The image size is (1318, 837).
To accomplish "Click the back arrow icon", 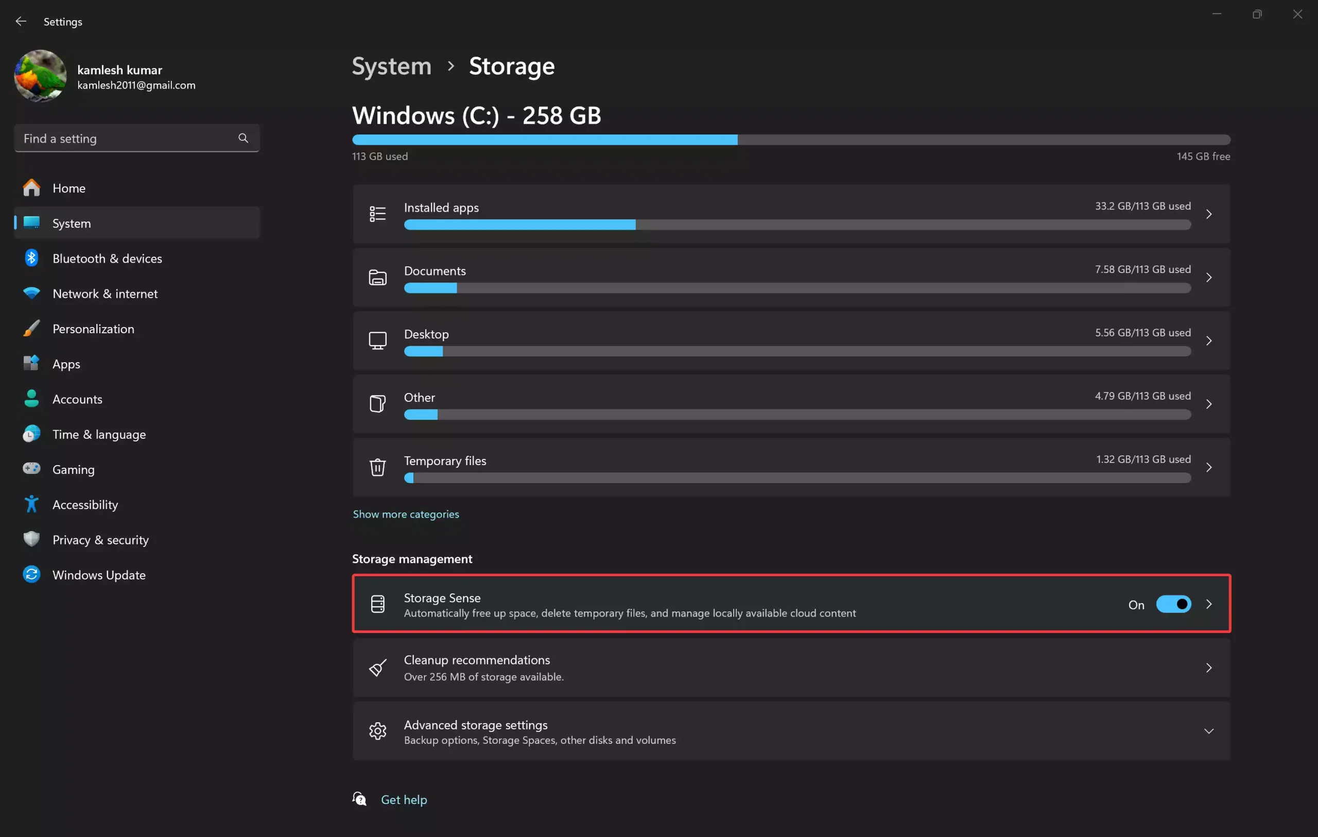I will pos(21,21).
